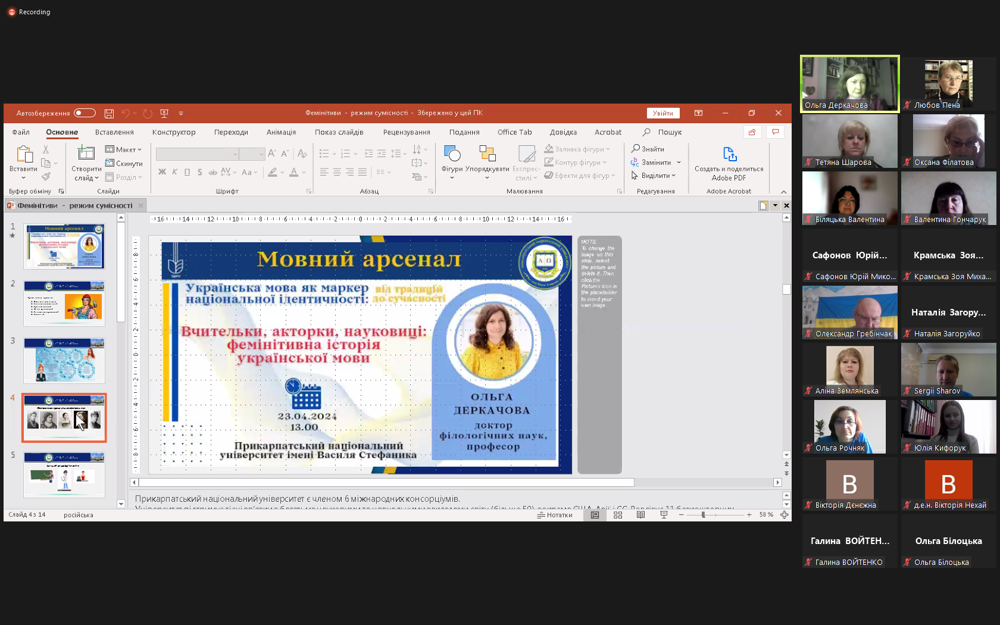The width and height of the screenshot is (1000, 625).
Task: Click the Увійти sign-in button
Action: (662, 113)
